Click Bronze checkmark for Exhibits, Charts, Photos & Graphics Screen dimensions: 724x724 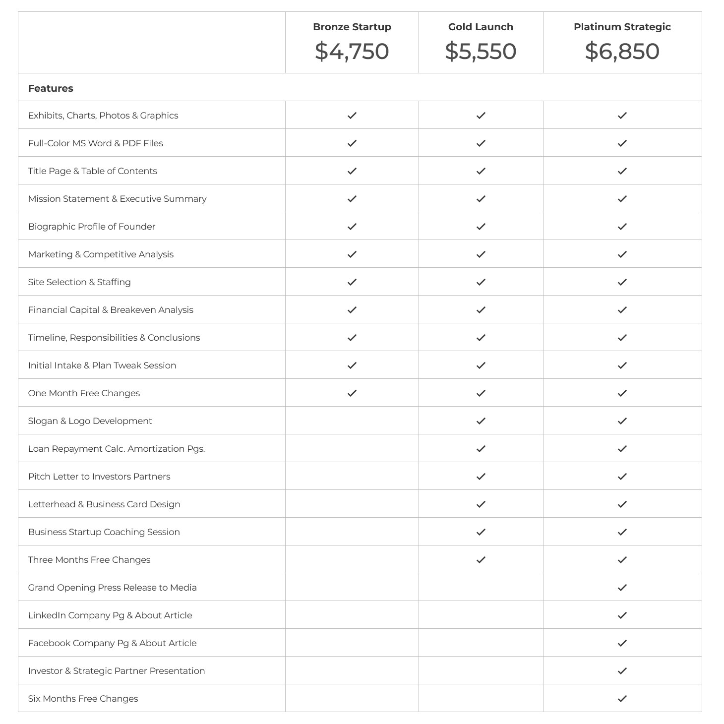[352, 116]
